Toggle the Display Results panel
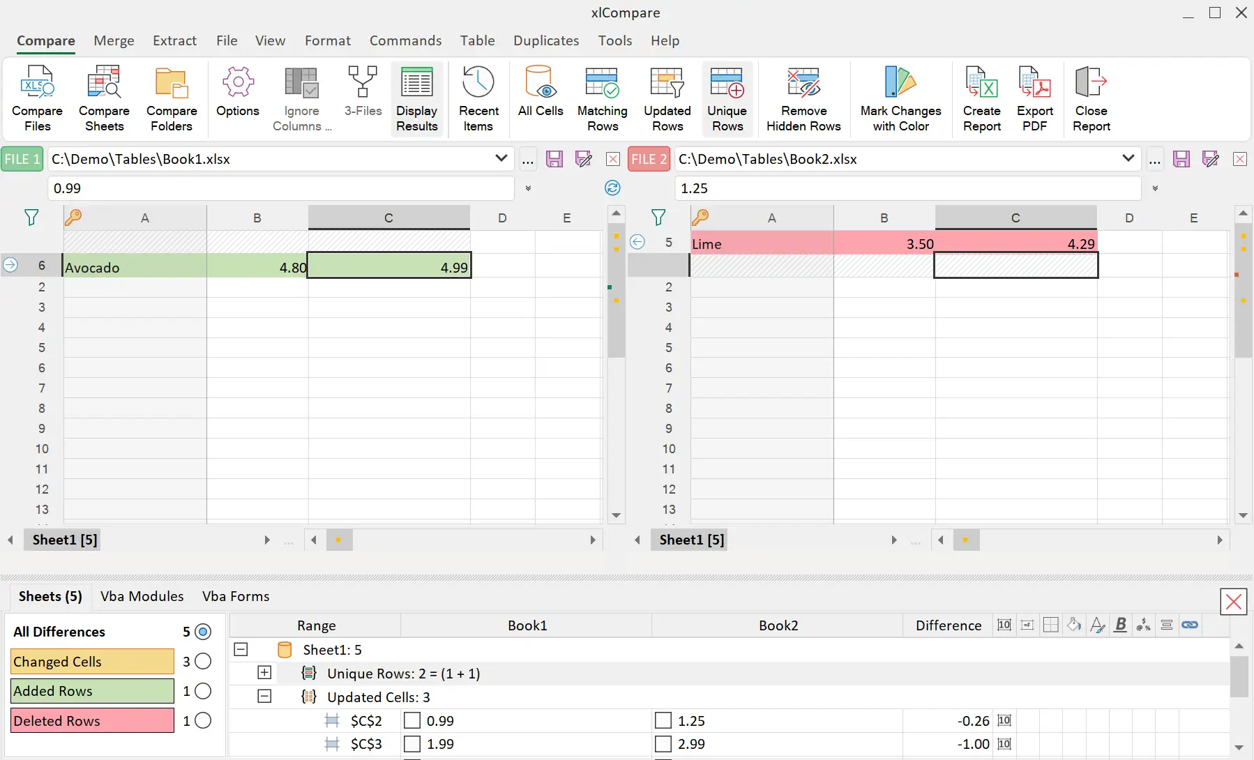 click(417, 99)
